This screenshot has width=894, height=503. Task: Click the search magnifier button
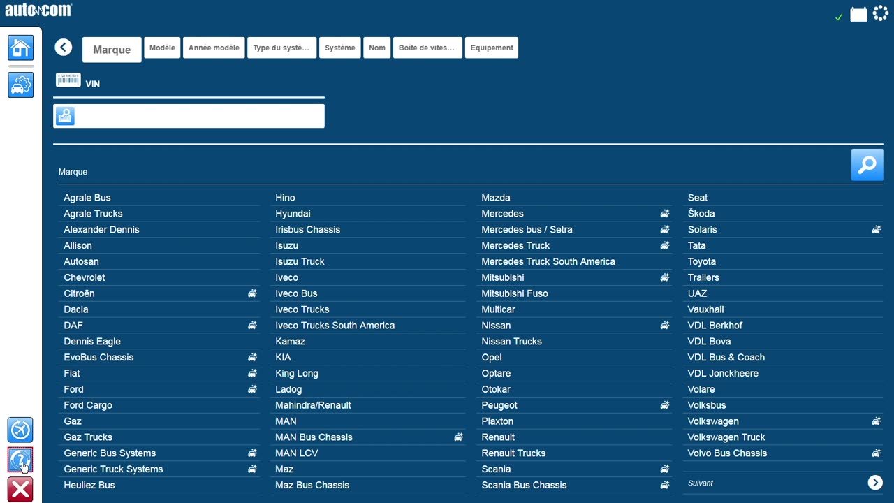point(867,165)
